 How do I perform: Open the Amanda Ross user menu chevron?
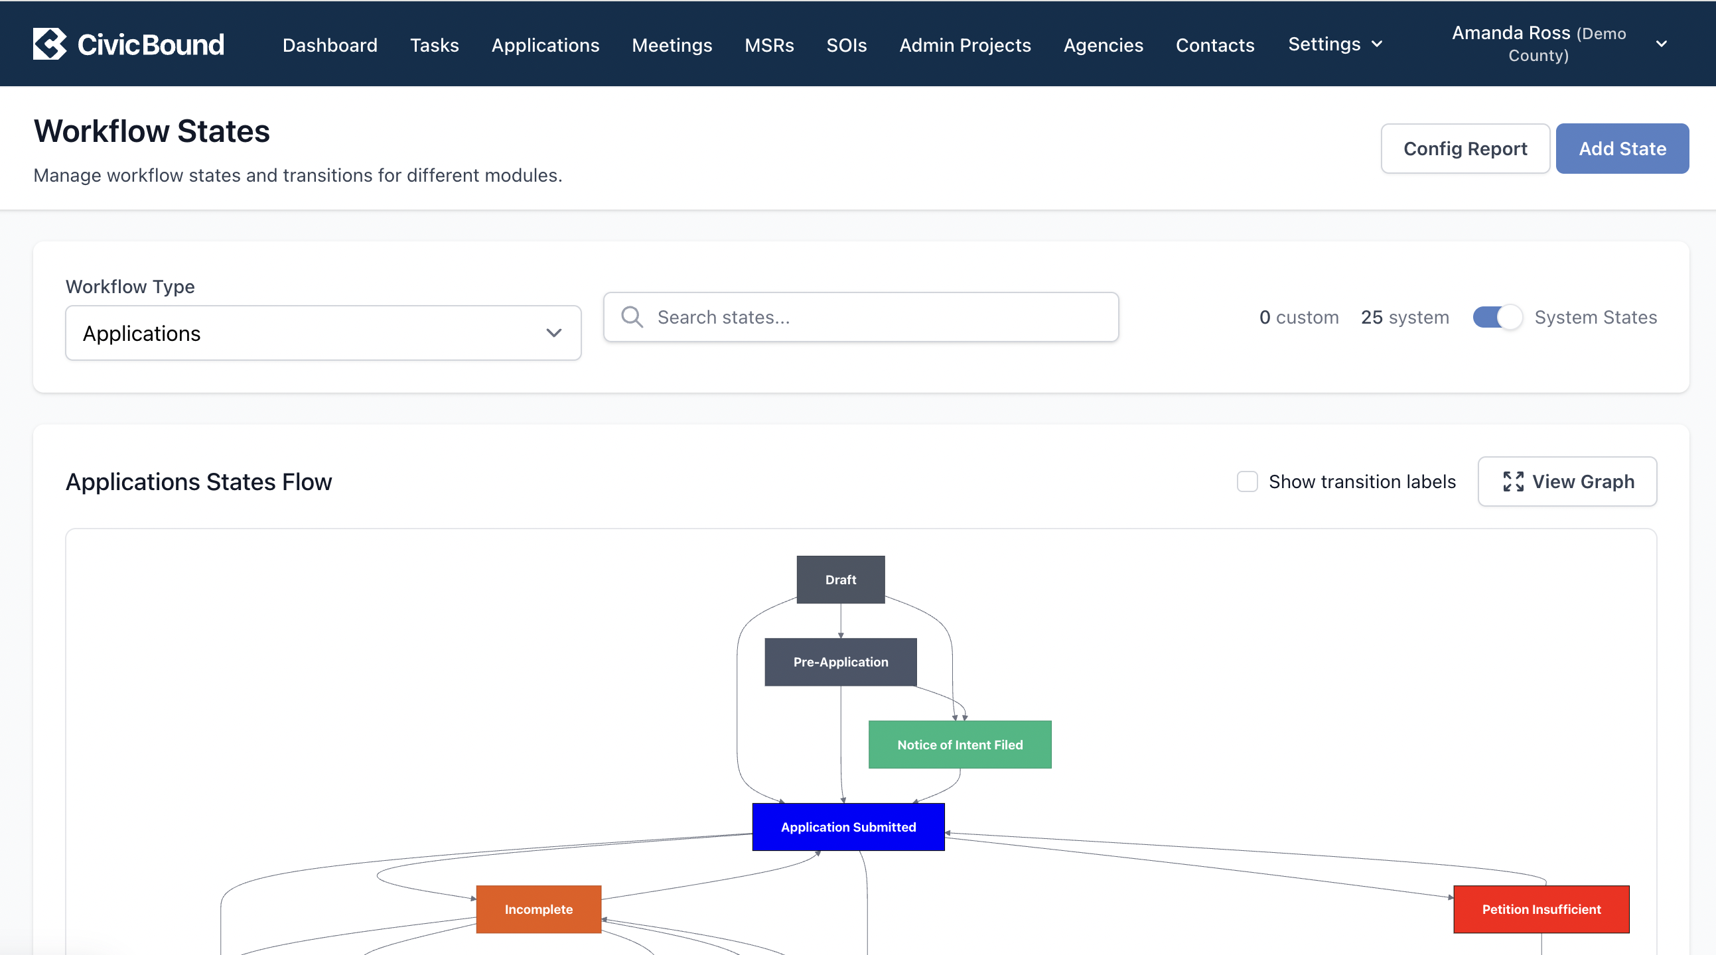point(1662,44)
